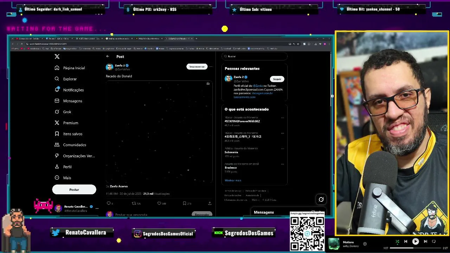This screenshot has height=253, width=450.
Task: Open a new browser tab with the plus
Action: [x=197, y=38]
